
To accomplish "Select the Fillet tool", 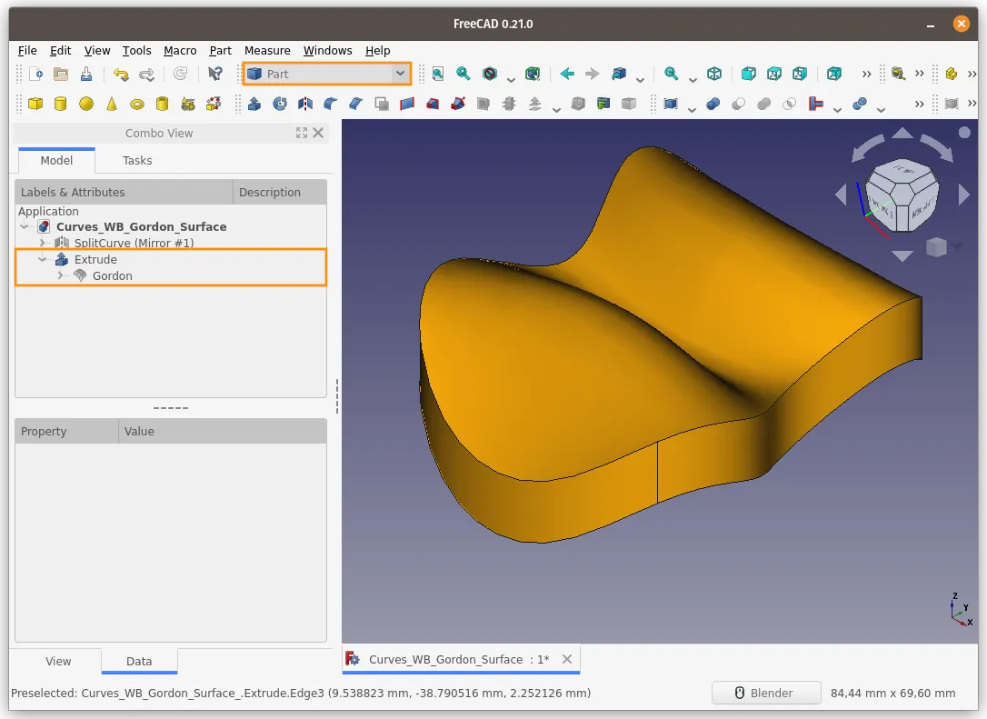I will click(x=331, y=104).
